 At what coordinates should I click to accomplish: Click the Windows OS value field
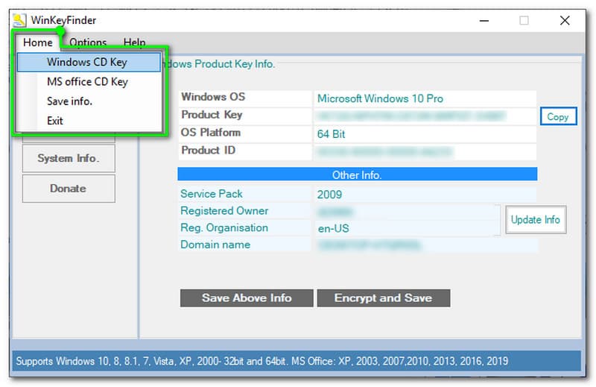pyautogui.click(x=424, y=98)
